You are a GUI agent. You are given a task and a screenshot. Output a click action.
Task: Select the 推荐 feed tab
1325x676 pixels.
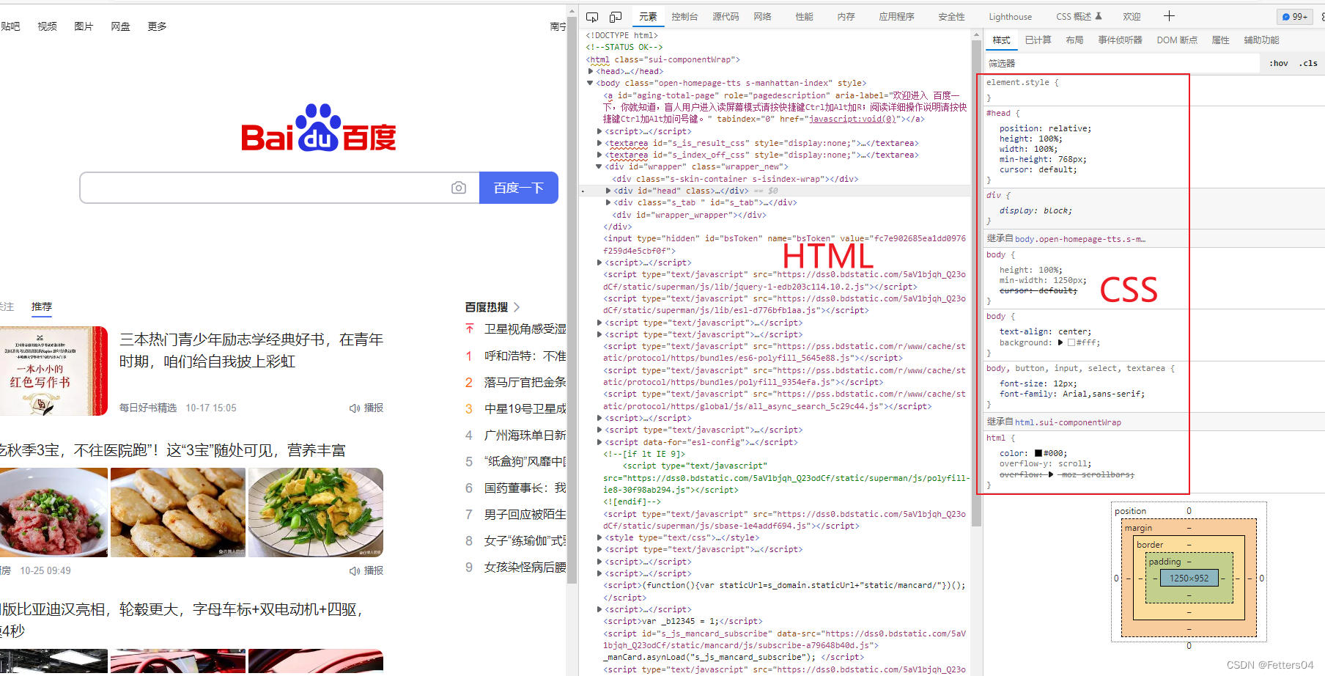(x=42, y=306)
